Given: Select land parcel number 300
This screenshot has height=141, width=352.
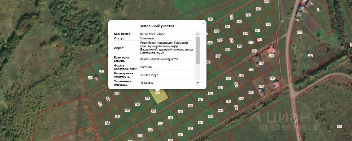Looking at the screenshot, I should pos(147,98).
